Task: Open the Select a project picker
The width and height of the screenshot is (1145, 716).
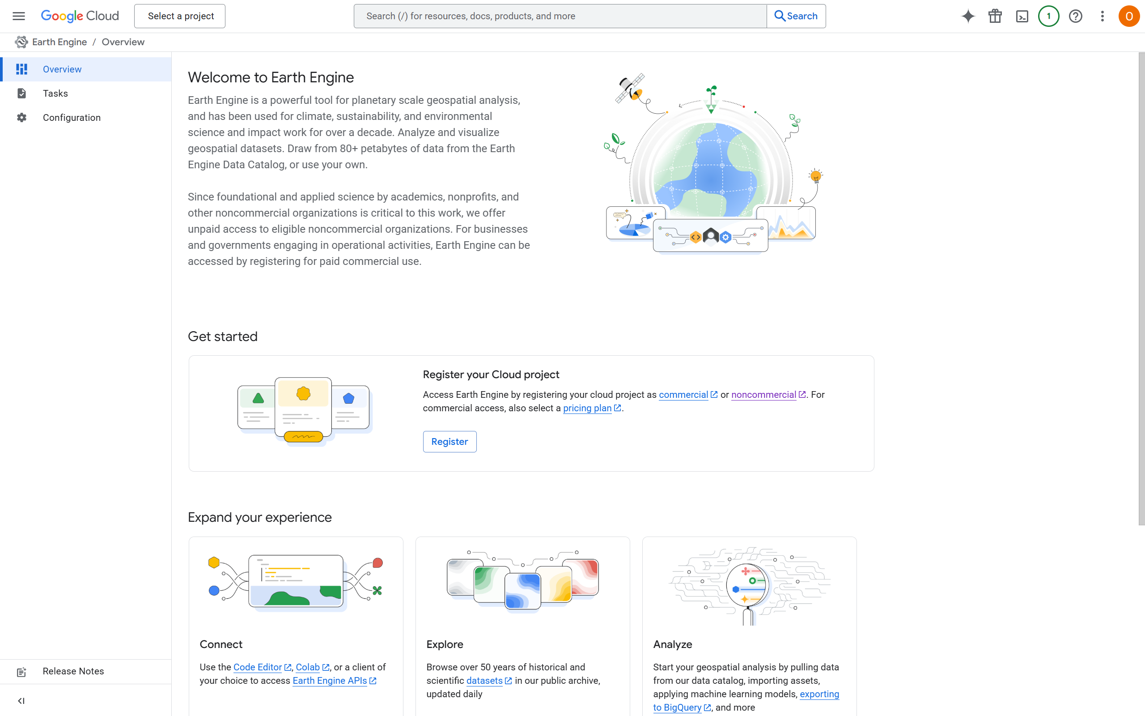Action: point(180,16)
